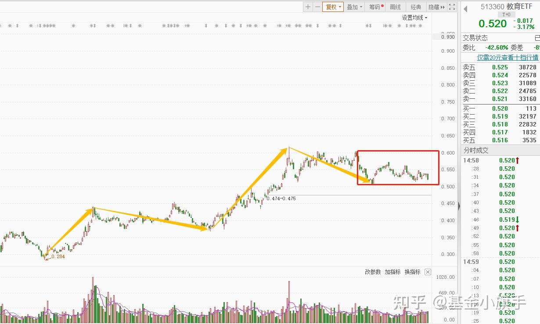The image size is (540, 324).
Task: Click 加指标 to add an indicator
Action: 393,272
